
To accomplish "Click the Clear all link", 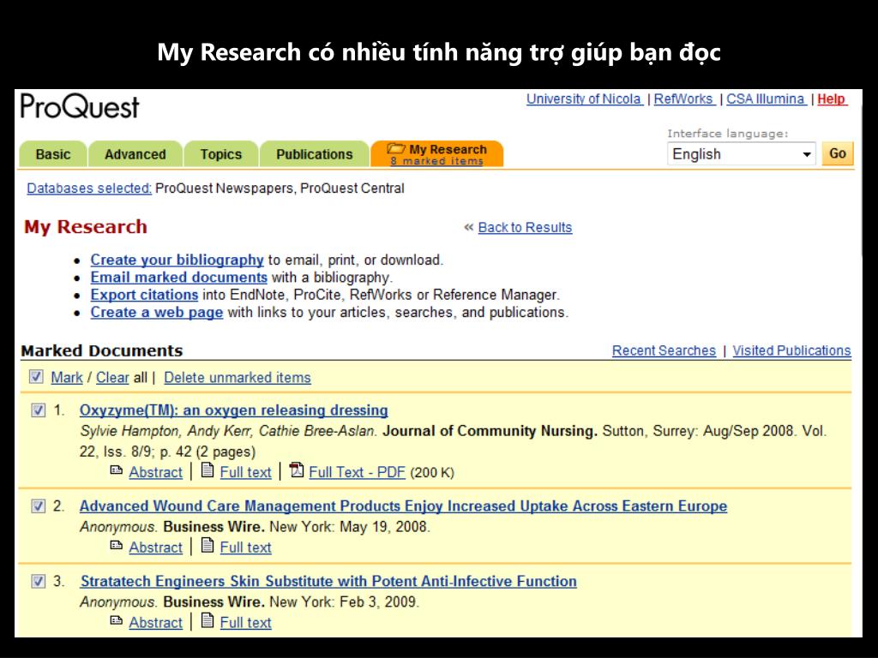I will pyautogui.click(x=112, y=378).
